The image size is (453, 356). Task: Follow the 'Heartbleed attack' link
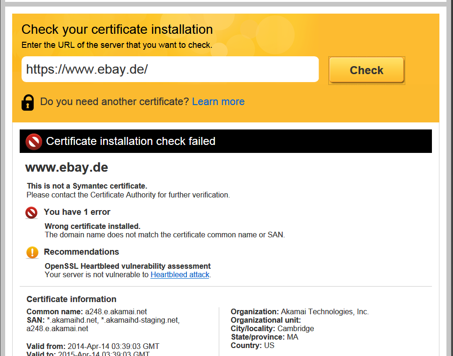point(179,275)
